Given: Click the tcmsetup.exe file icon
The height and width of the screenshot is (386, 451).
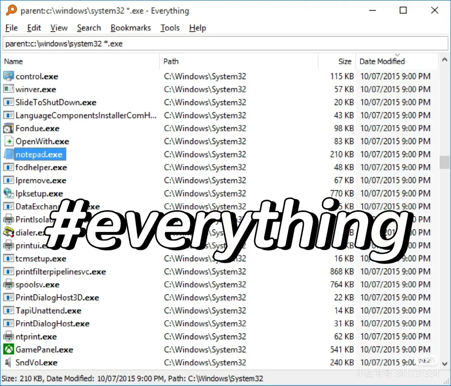Looking at the screenshot, I should [x=9, y=258].
